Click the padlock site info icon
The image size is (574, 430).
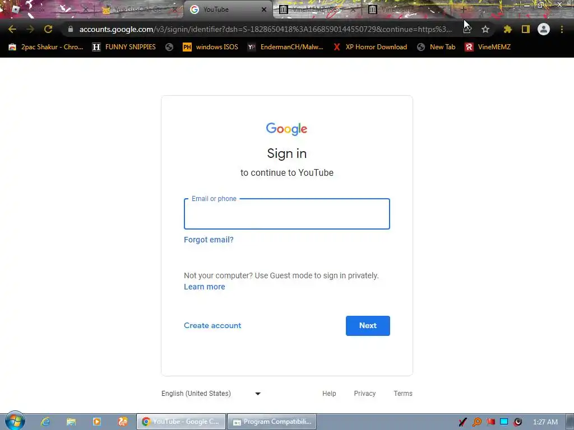[70, 29]
